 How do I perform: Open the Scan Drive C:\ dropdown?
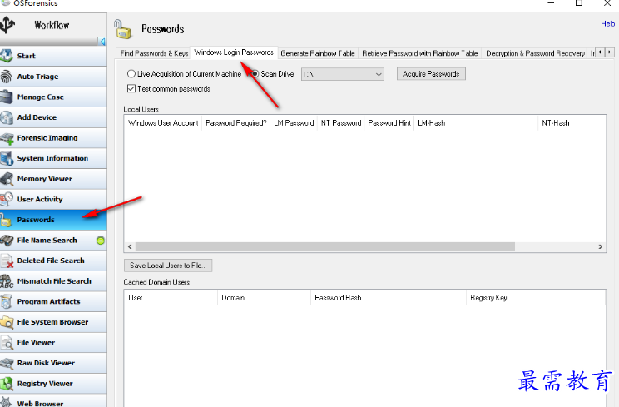tap(343, 74)
